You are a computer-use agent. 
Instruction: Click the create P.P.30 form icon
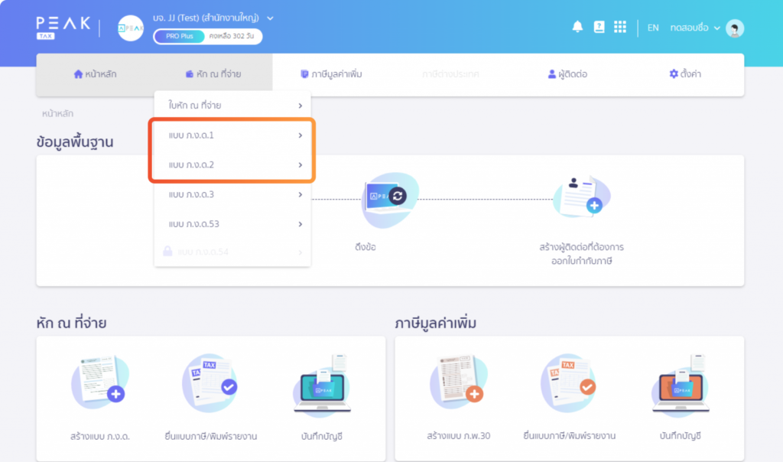pyautogui.click(x=457, y=382)
